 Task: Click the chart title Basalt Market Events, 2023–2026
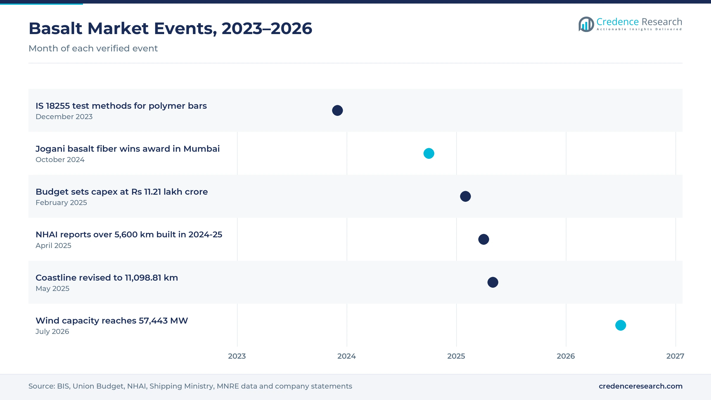point(170,28)
